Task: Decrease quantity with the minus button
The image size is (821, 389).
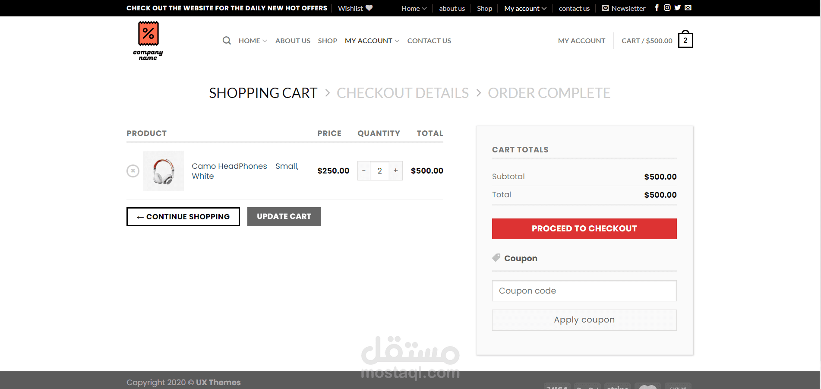Action: click(364, 171)
